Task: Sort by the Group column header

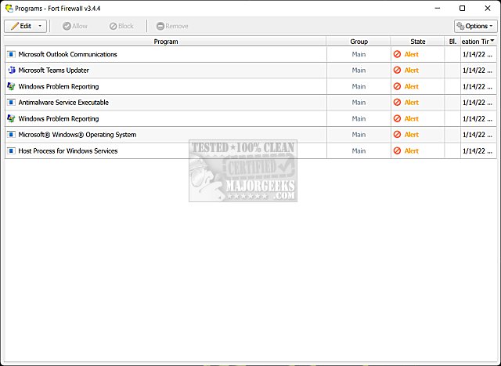Action: [359, 42]
